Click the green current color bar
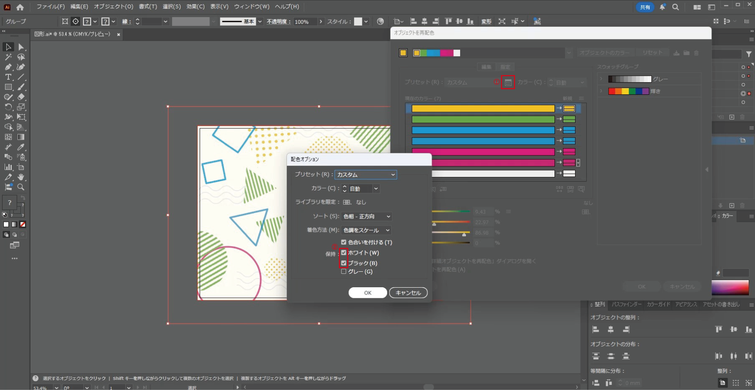The image size is (755, 390). (x=483, y=120)
